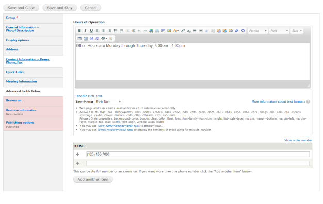Switch to the Address tab
Viewport: 323px width, 204px height.
[33, 50]
